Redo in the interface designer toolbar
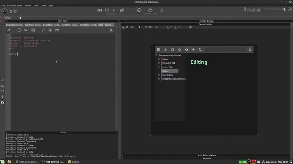Image resolution: width=293 pixels, height=164 pixels. [x=150, y=27]
